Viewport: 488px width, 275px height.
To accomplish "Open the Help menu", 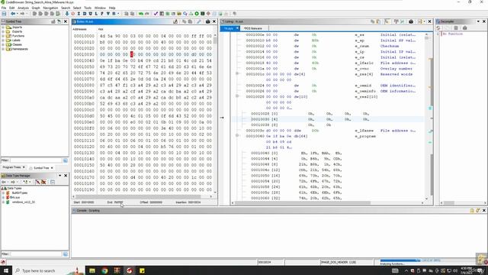I will tap(112, 8).
